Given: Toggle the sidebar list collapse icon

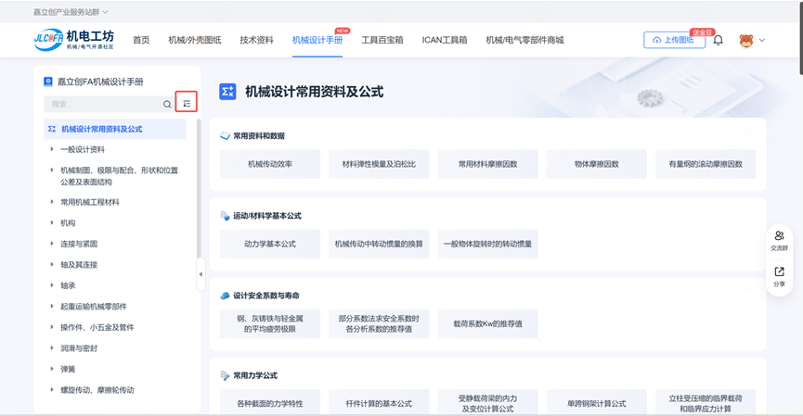Looking at the screenshot, I should pyautogui.click(x=187, y=104).
